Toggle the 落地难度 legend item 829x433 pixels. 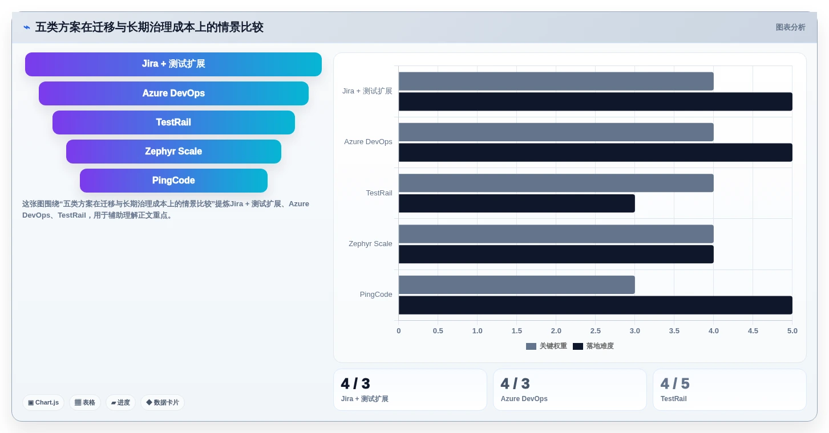click(x=593, y=346)
